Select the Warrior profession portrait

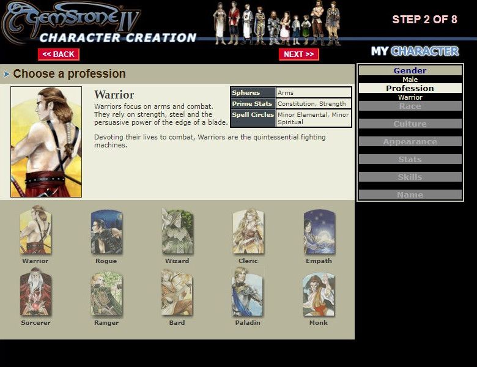35,231
